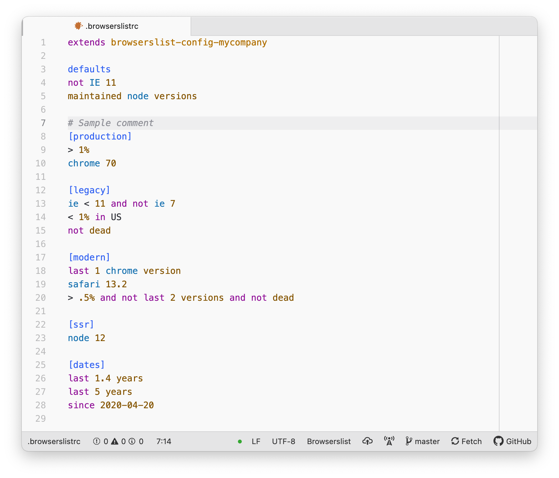Image resolution: width=559 pixels, height=478 pixels.
Task: Click 'not IE 11' on line 4
Action: 92,83
